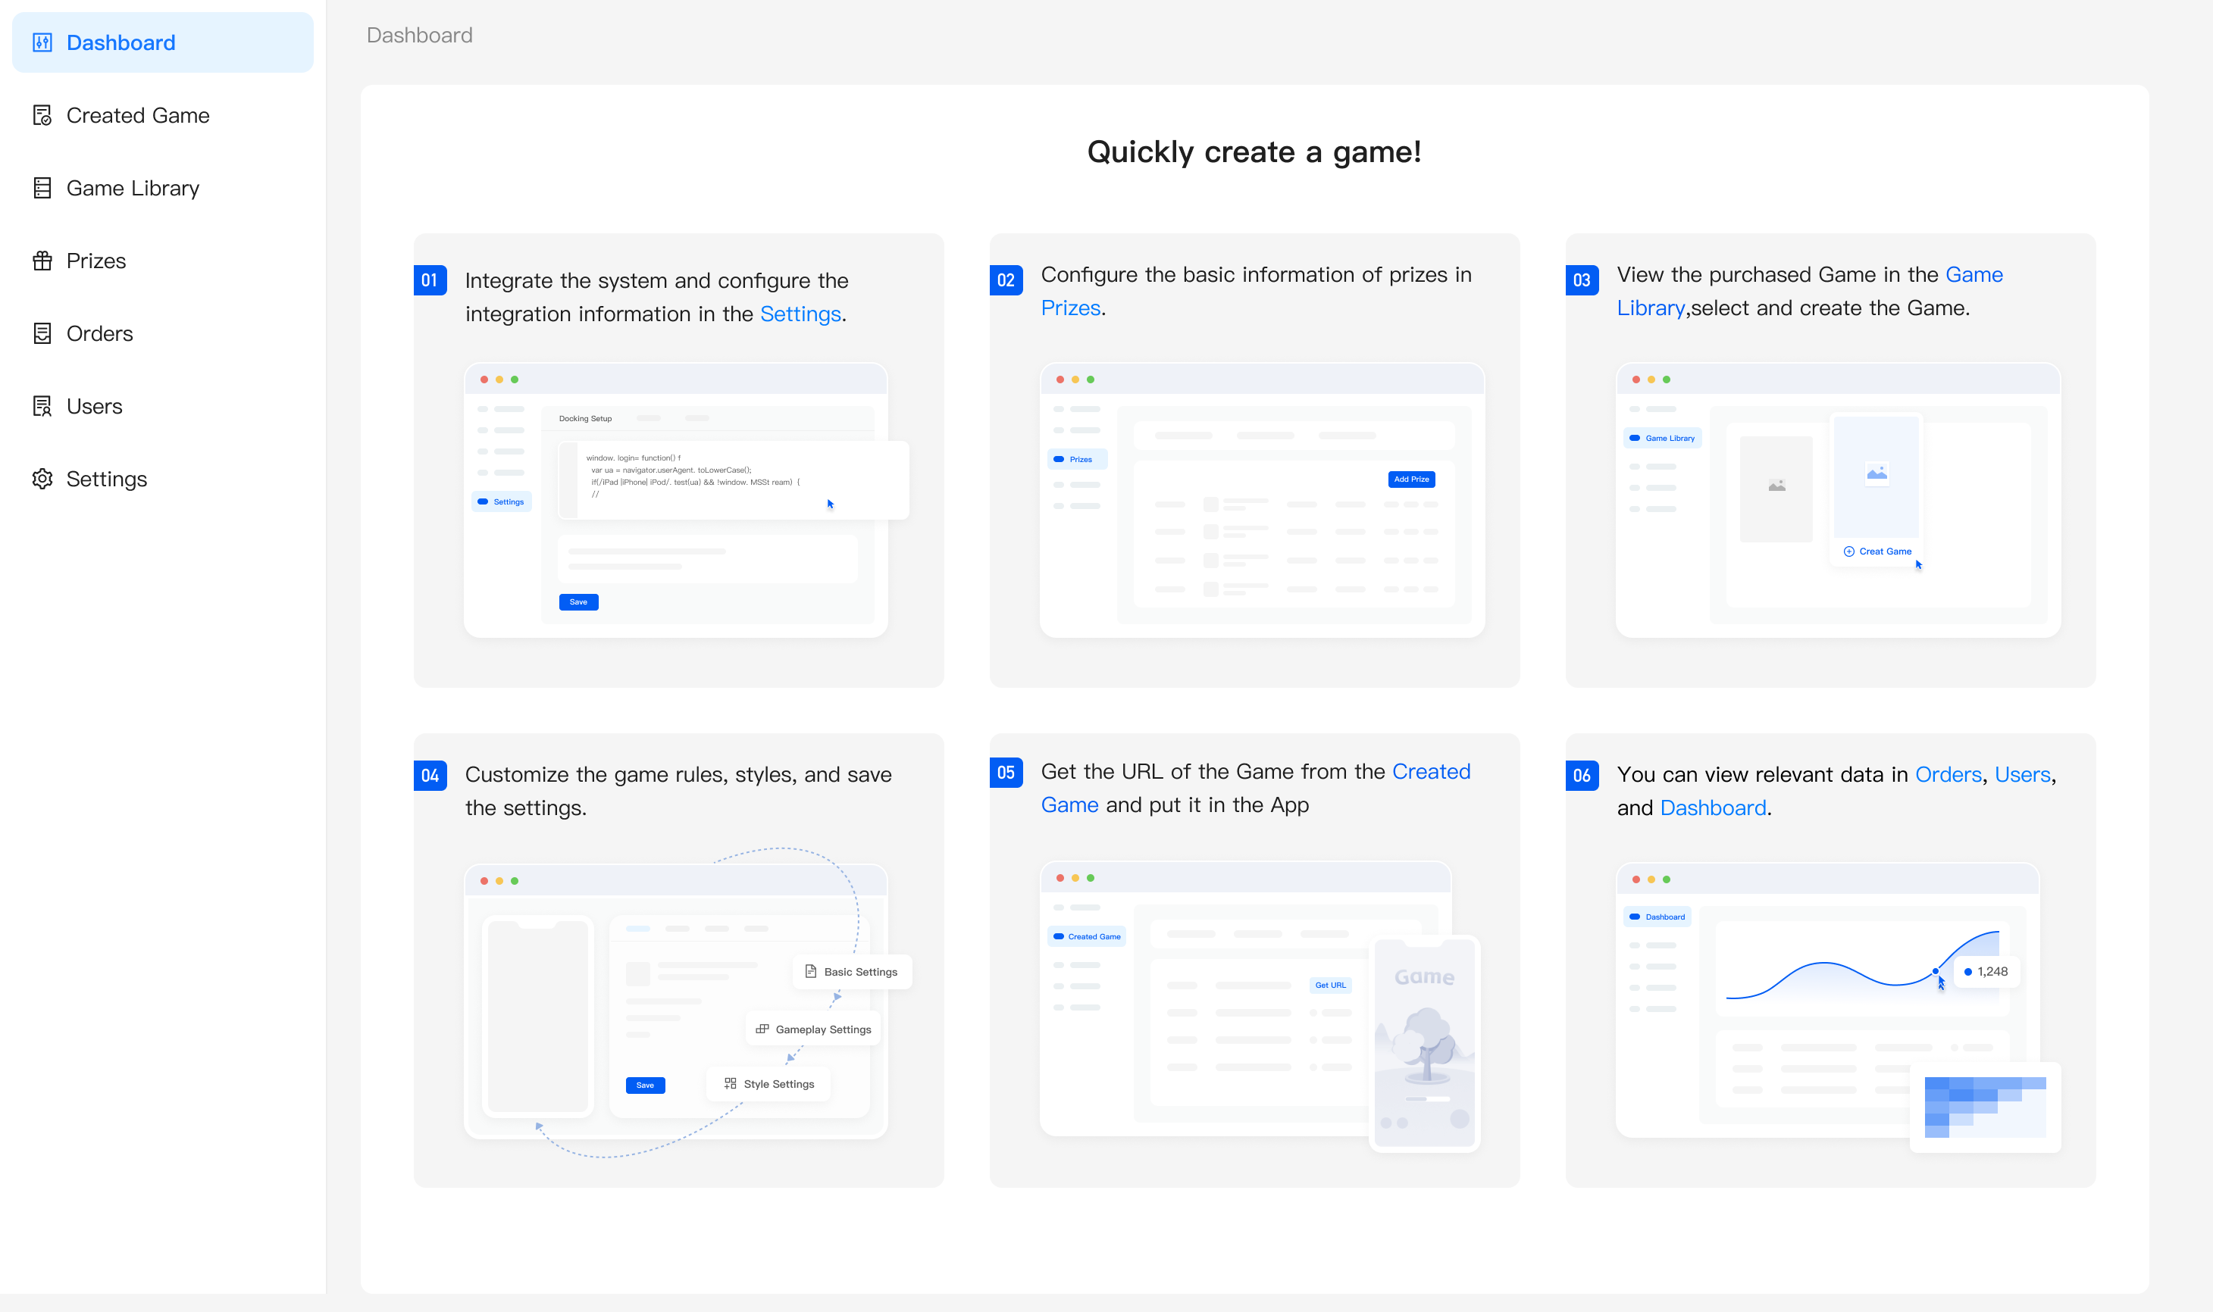Screen dimensions: 2213x1312
Task: Click the Docking Setup illustration thumbnail
Action: click(676, 499)
